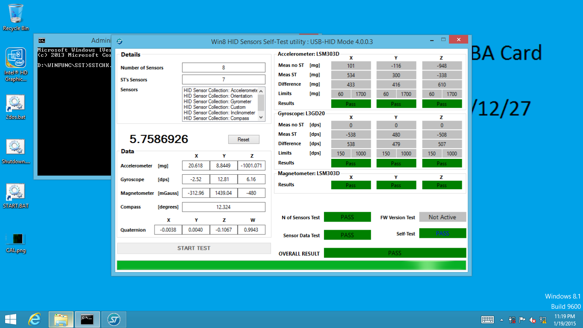Screen dimensions: 583x328
Task: Select the Shutdown batch file desktop icon
Action: [16, 152]
